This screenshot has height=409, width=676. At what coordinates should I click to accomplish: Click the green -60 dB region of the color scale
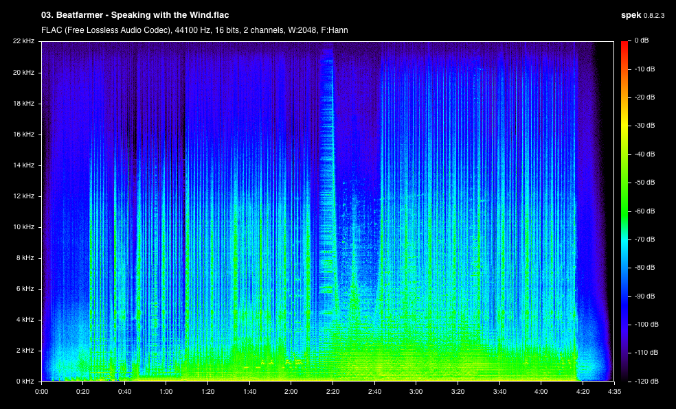tap(624, 211)
